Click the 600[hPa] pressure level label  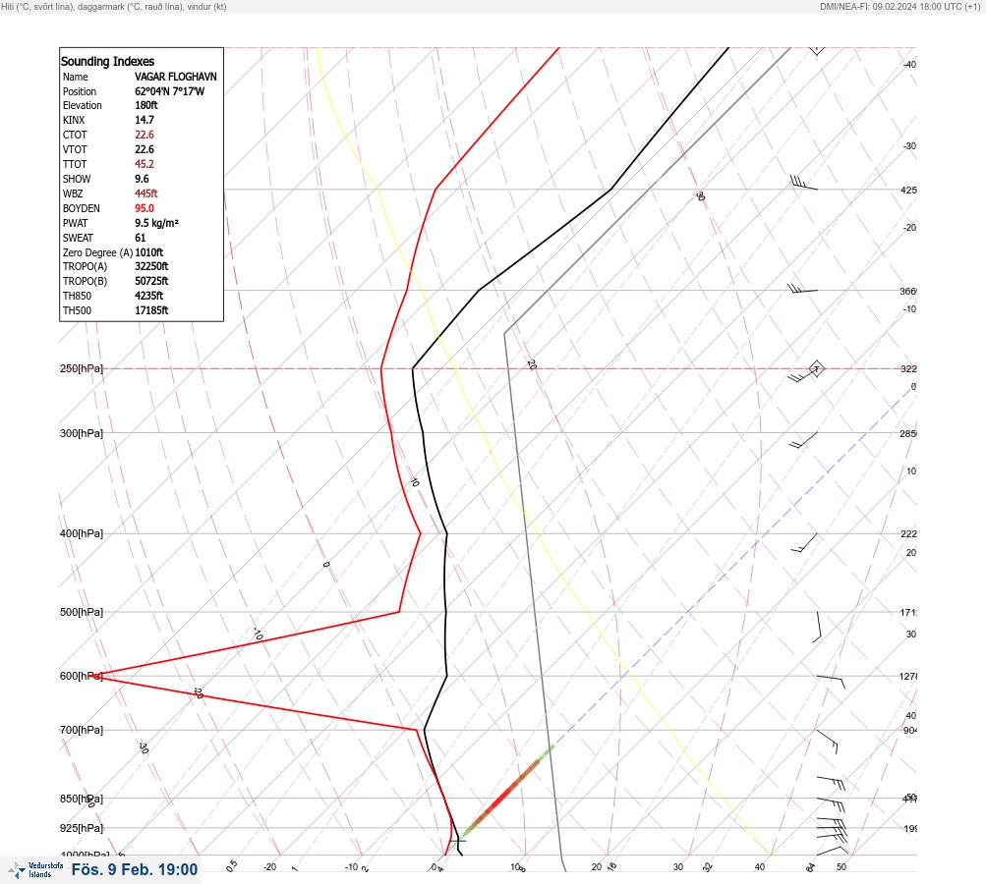coord(82,676)
